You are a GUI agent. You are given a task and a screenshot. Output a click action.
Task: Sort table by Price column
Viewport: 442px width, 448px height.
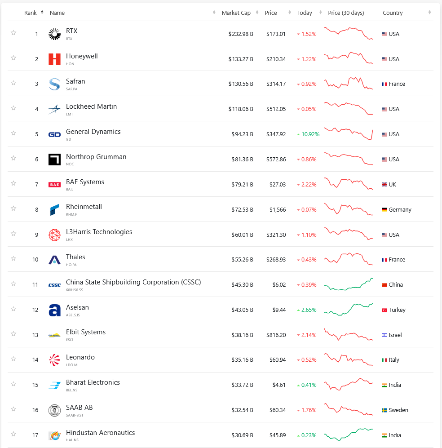tap(271, 13)
